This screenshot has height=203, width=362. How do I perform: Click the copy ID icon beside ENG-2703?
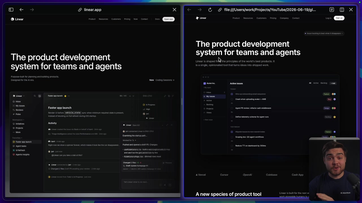[169, 96]
